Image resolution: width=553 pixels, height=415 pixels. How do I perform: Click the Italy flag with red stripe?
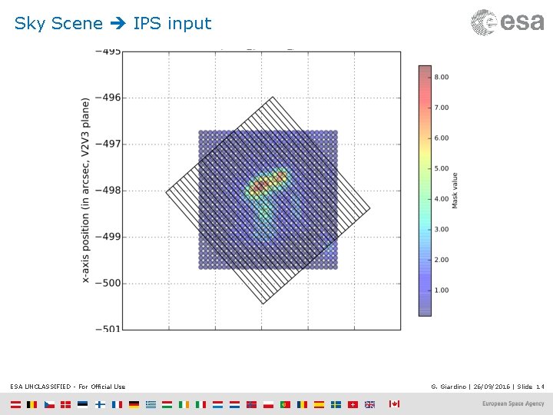[x=201, y=404]
